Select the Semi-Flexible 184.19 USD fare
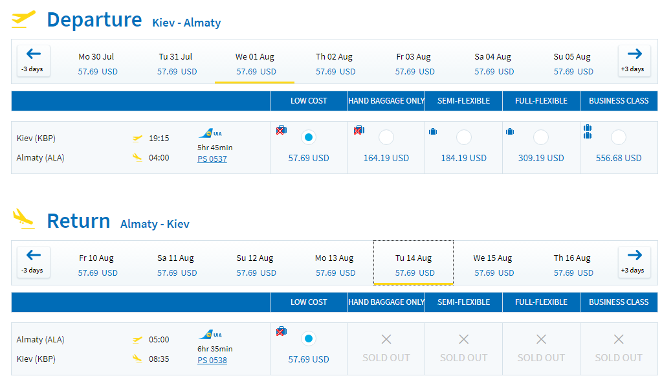This screenshot has width=662, height=378. click(x=463, y=137)
